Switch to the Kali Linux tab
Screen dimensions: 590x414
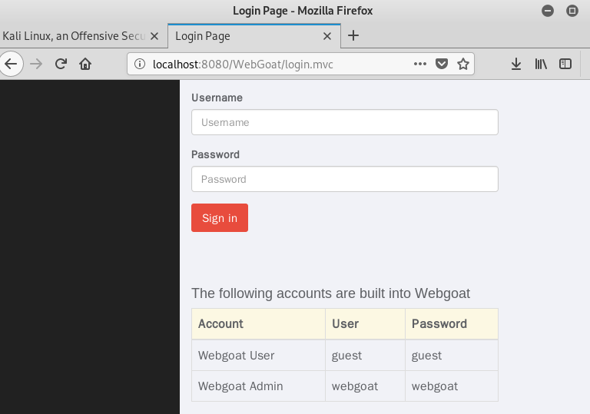click(x=74, y=36)
